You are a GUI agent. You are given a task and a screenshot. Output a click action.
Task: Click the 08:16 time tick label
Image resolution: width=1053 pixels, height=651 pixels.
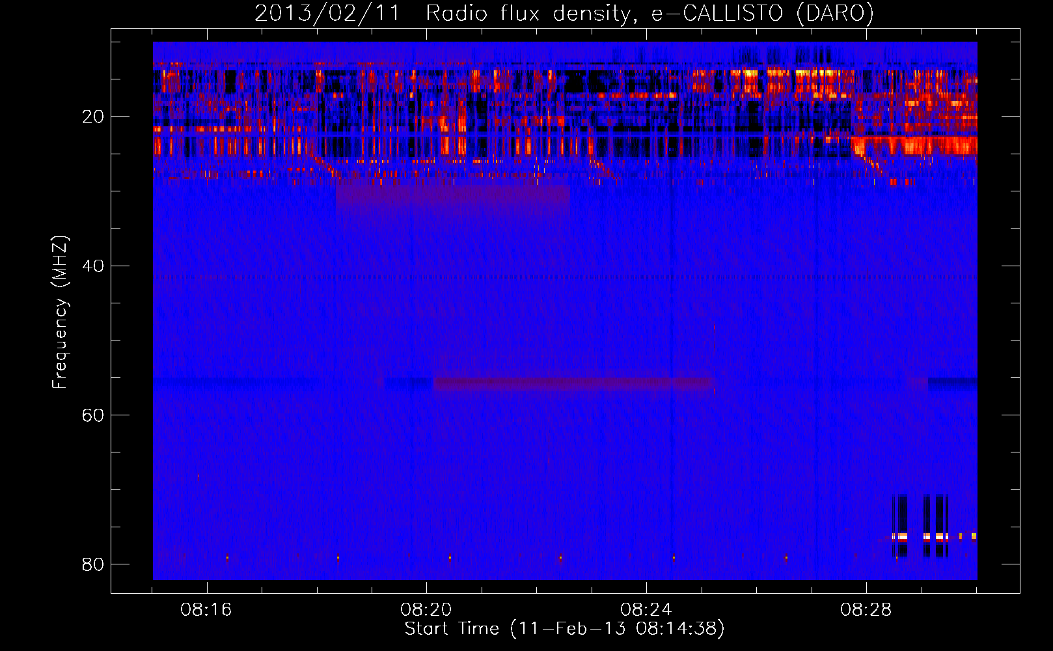[x=206, y=610]
